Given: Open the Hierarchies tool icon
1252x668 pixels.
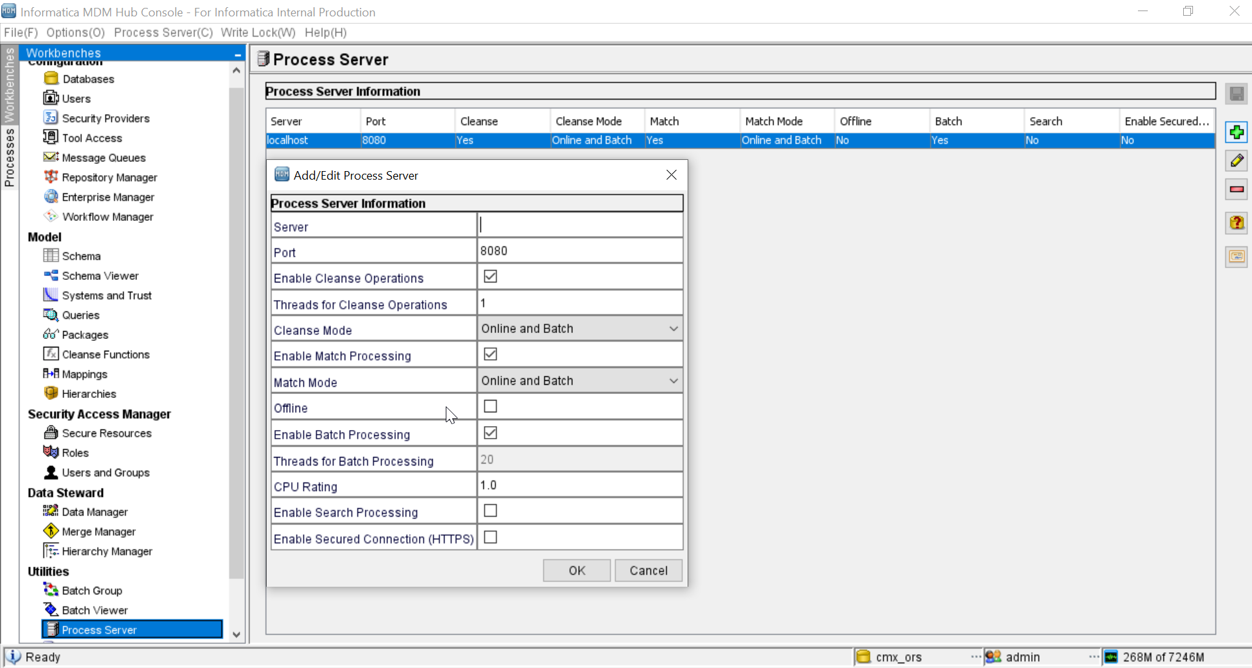Looking at the screenshot, I should pyautogui.click(x=51, y=393).
